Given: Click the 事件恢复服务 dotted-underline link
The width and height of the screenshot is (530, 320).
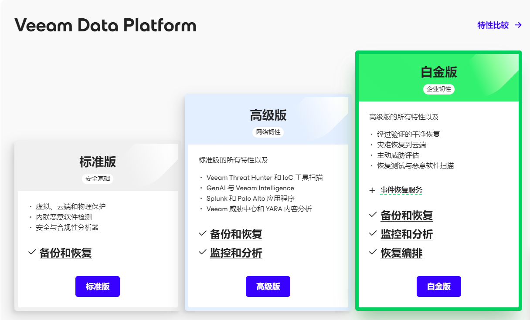Looking at the screenshot, I should (401, 190).
